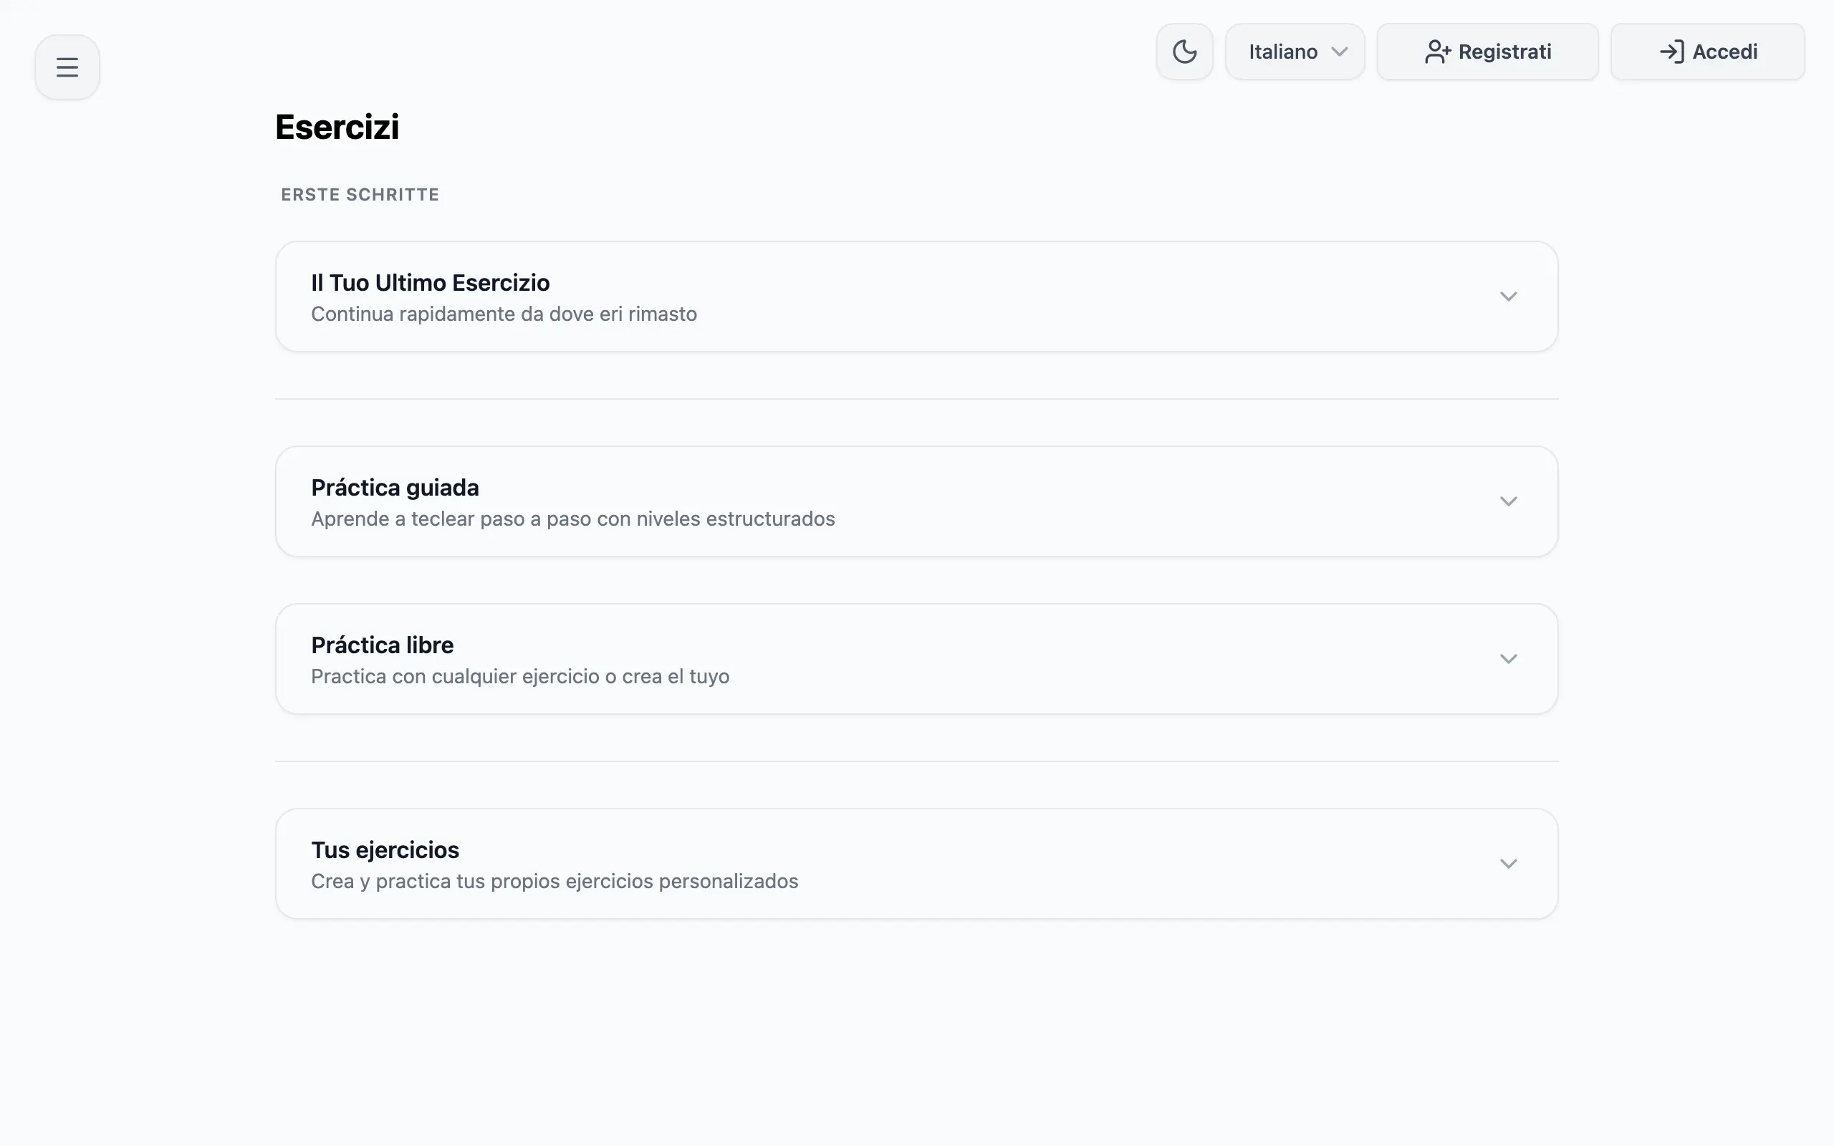
Task: Click the chevron on Práctica guiada
Action: point(1508,501)
